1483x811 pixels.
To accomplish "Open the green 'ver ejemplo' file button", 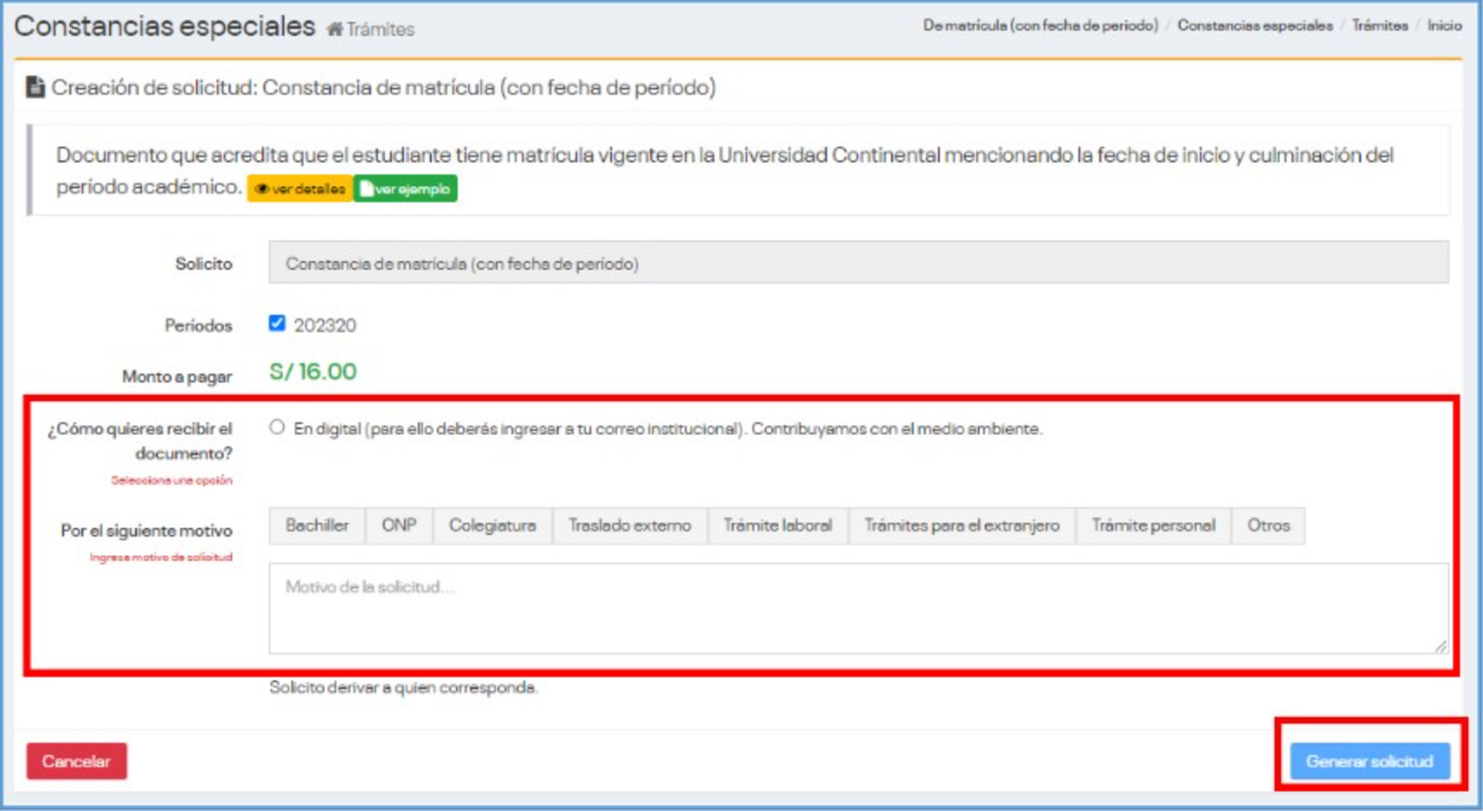I will point(405,189).
